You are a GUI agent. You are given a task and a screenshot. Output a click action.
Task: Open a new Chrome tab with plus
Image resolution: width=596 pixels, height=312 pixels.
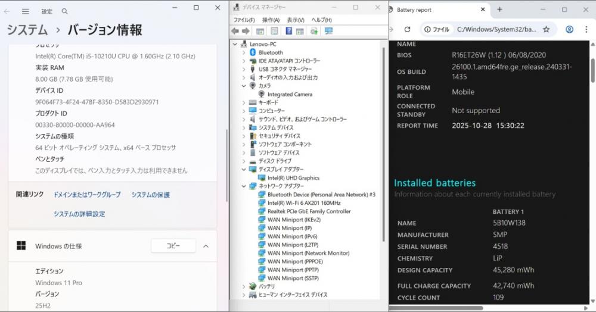tap(500, 10)
